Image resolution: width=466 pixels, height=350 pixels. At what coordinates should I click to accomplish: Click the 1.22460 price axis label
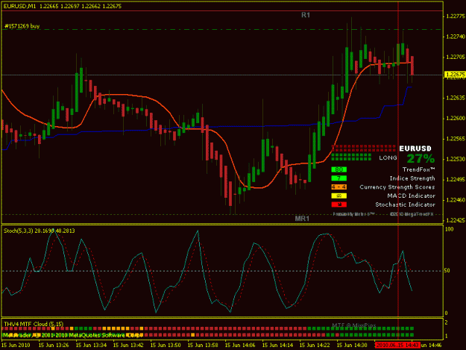click(456, 200)
